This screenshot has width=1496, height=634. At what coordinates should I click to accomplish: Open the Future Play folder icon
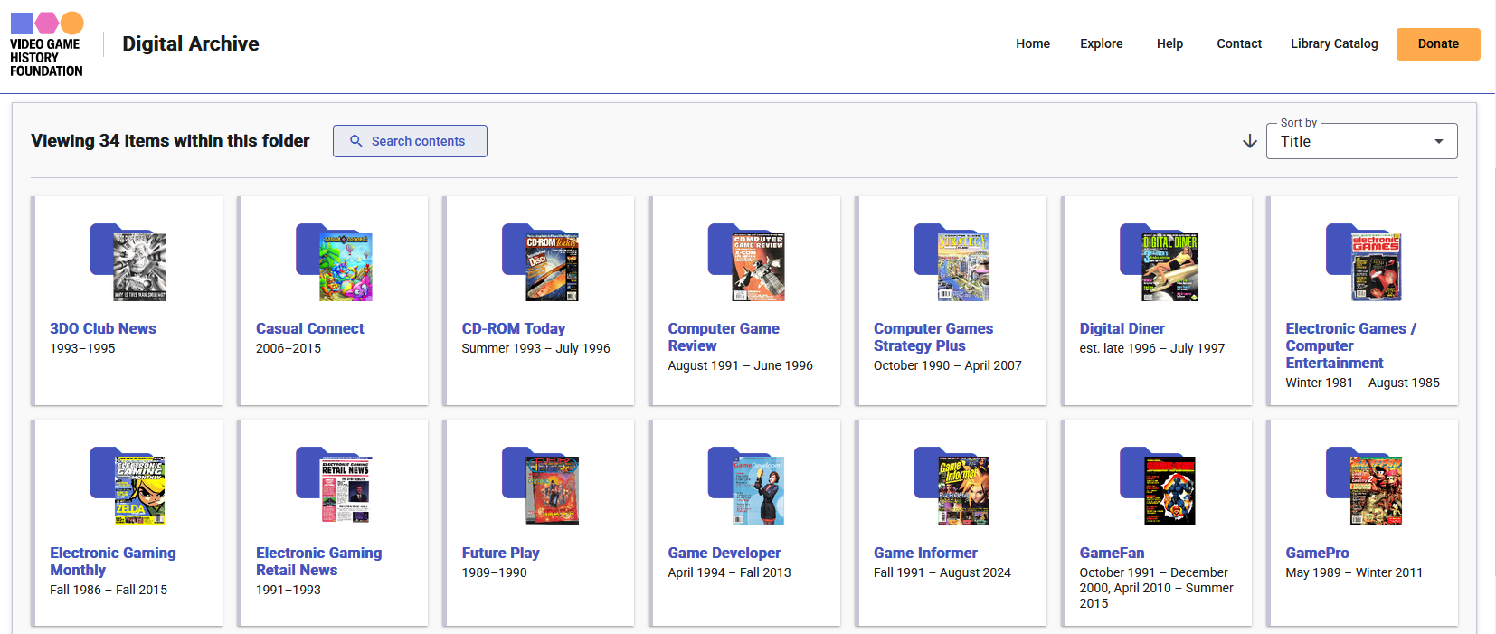[x=540, y=486]
